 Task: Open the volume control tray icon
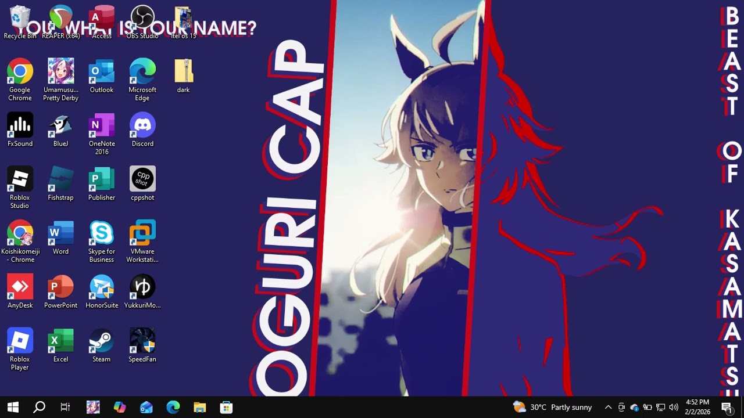(674, 407)
